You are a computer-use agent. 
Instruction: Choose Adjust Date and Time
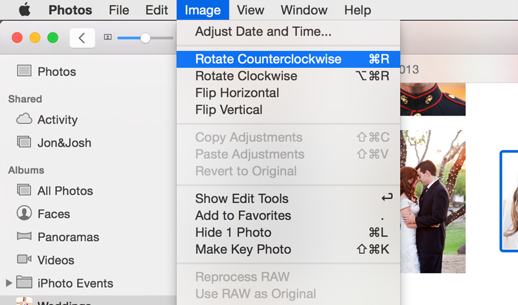(288, 32)
